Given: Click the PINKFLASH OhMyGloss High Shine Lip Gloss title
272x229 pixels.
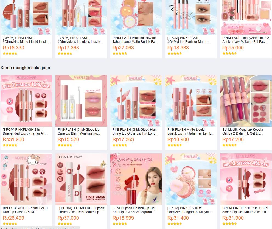Looking at the screenshot, I should tap(135, 132).
